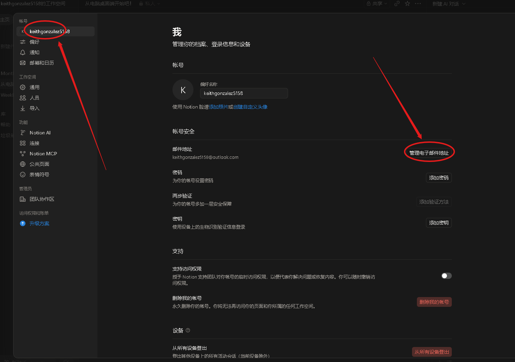Open the 共享 share dropdown in top bar
The image size is (515, 362).
click(377, 3)
